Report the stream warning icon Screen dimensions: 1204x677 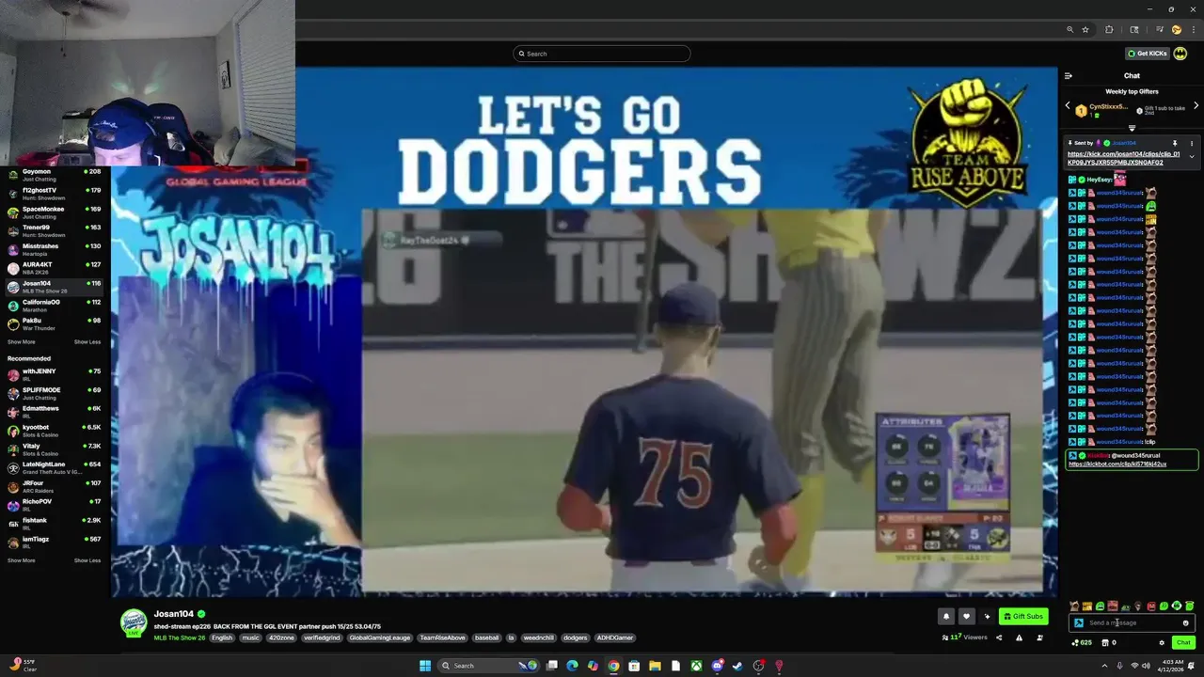1019,638
